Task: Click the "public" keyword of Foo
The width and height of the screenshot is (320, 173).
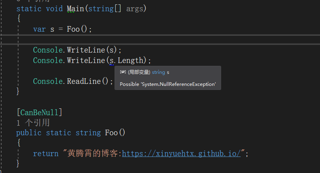Action: point(29,133)
